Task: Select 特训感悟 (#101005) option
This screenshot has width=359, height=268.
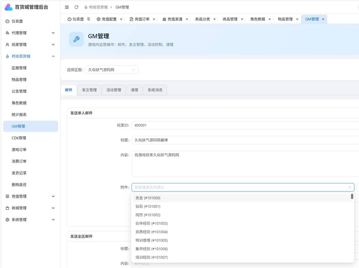Action: (x=242, y=240)
